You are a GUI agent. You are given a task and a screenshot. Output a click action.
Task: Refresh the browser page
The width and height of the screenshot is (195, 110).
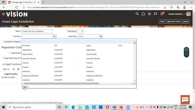pos(16,7)
